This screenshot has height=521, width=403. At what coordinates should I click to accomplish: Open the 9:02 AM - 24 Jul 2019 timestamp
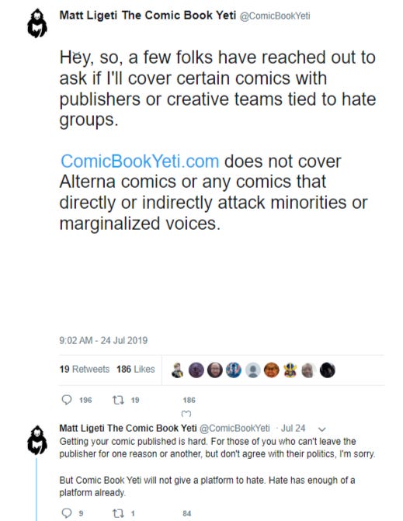click(103, 340)
